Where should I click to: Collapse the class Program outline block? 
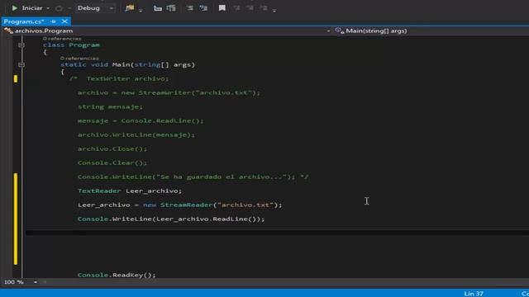pyautogui.click(x=21, y=45)
